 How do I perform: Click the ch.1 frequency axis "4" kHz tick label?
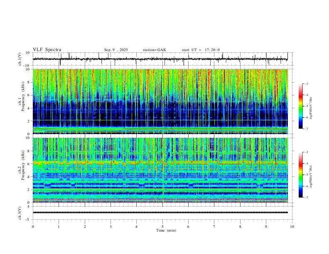[x=29, y=108]
